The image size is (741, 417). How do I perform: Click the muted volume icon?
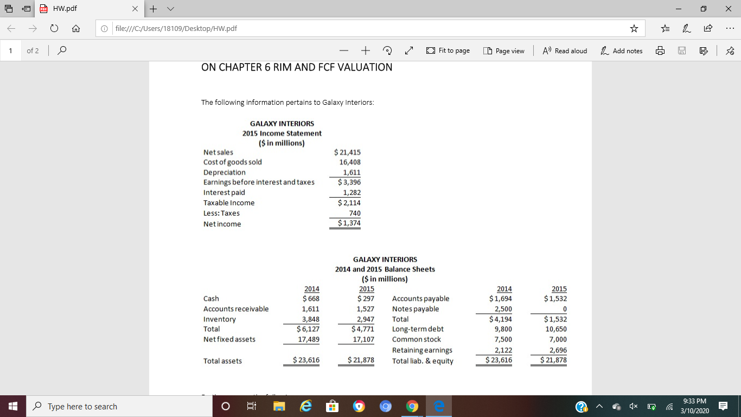point(633,406)
